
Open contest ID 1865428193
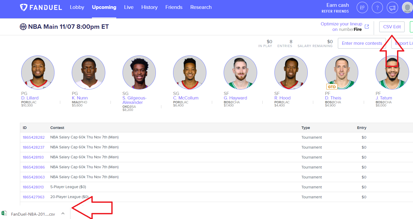(x=33, y=157)
